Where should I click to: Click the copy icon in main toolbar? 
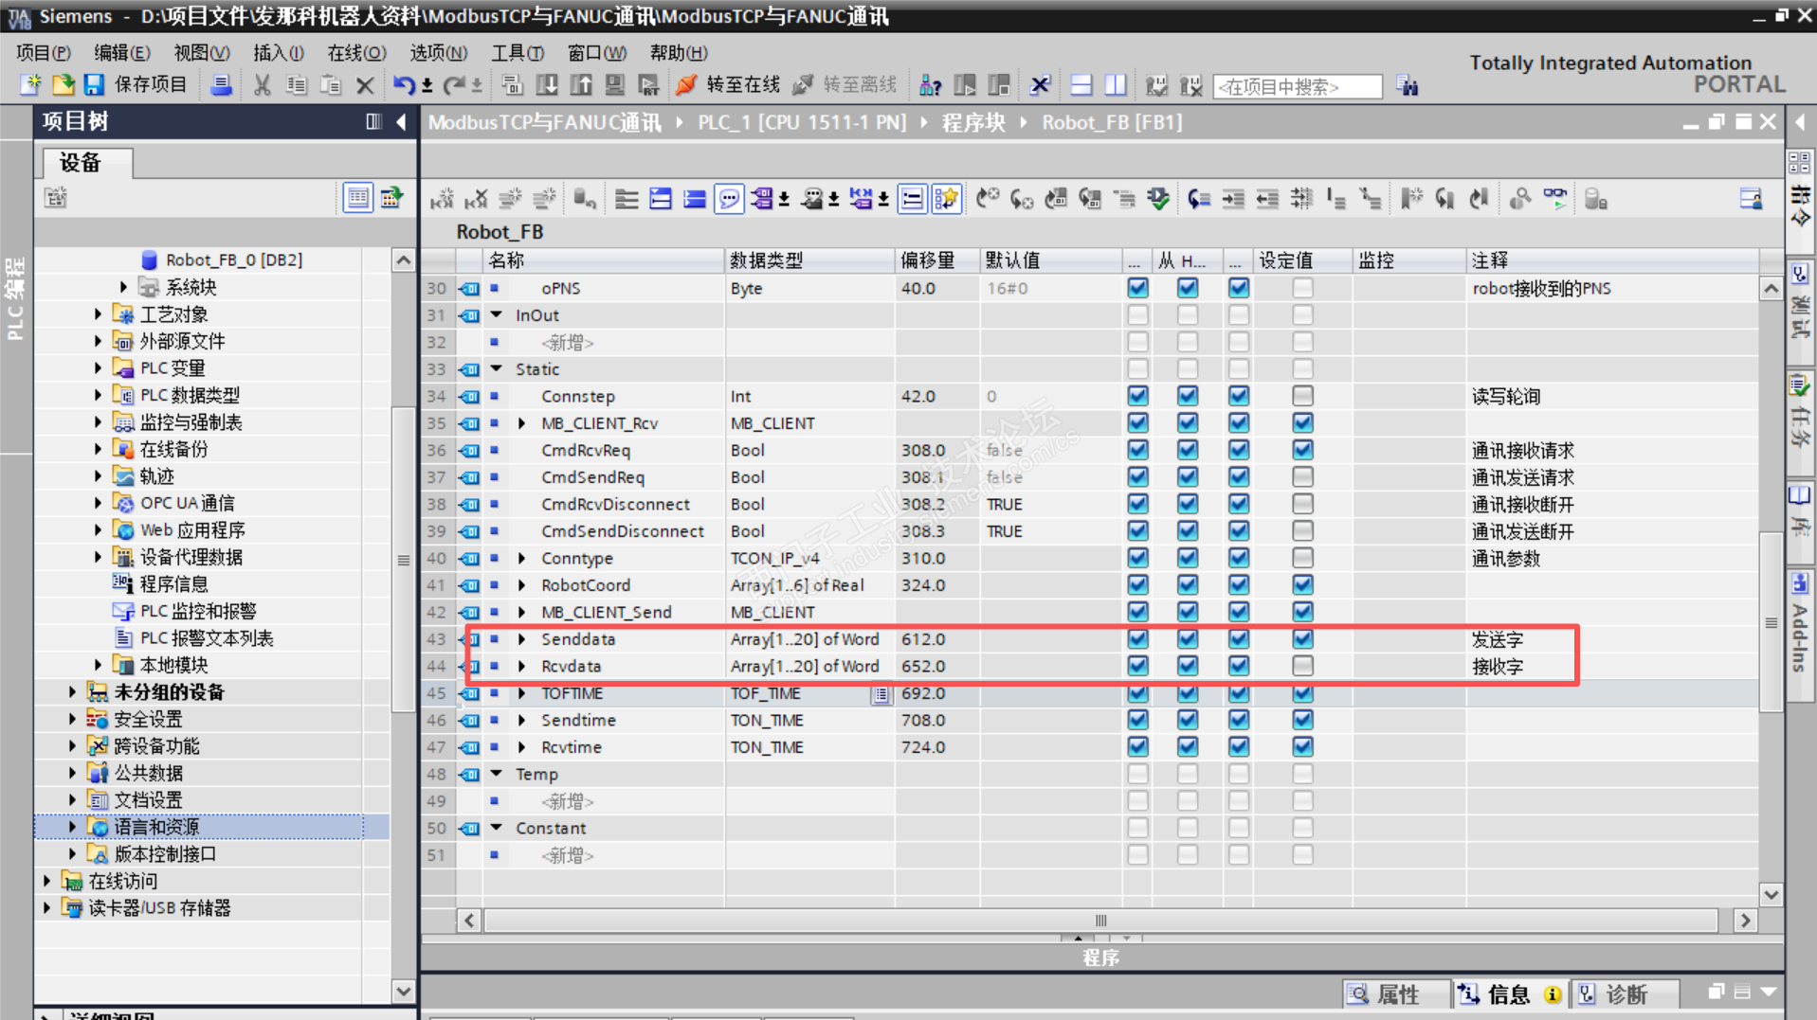(x=297, y=85)
